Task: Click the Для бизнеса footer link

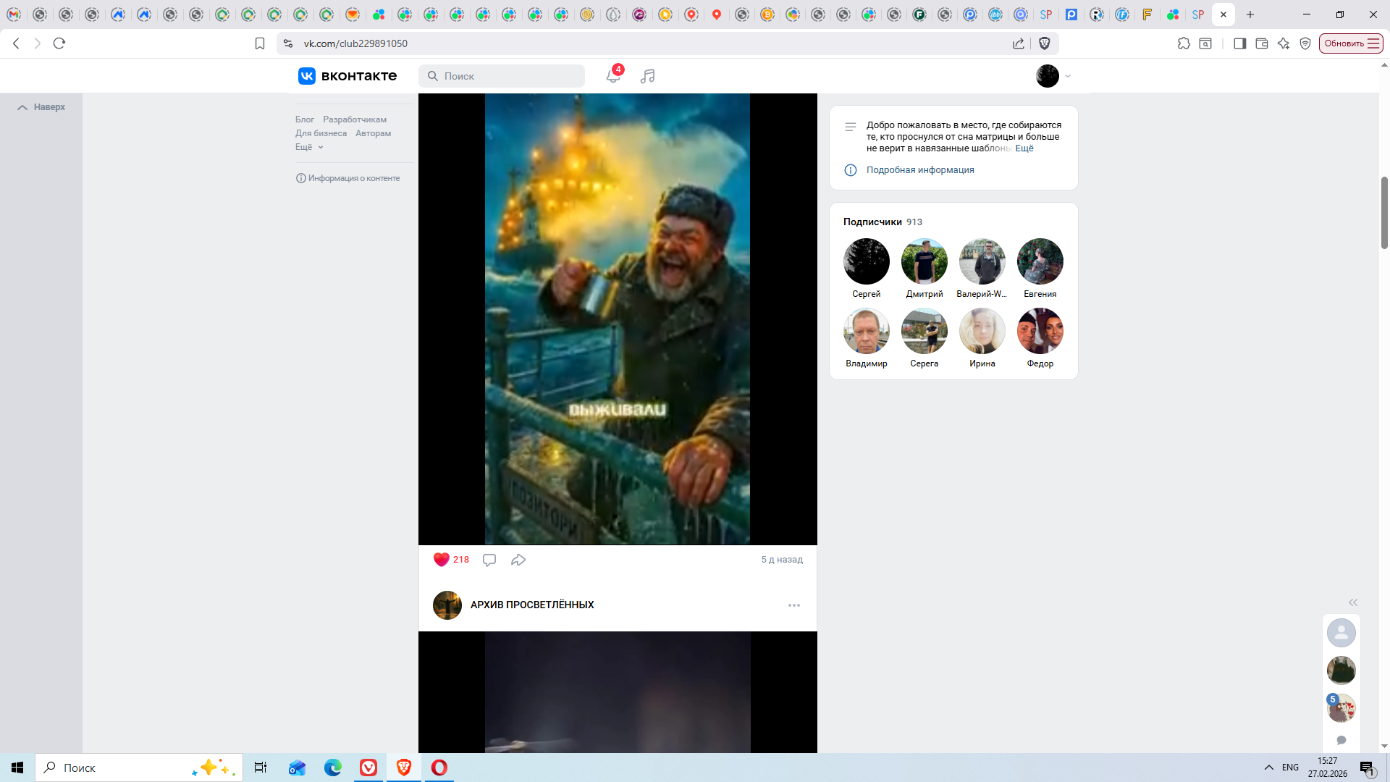Action: pos(321,133)
